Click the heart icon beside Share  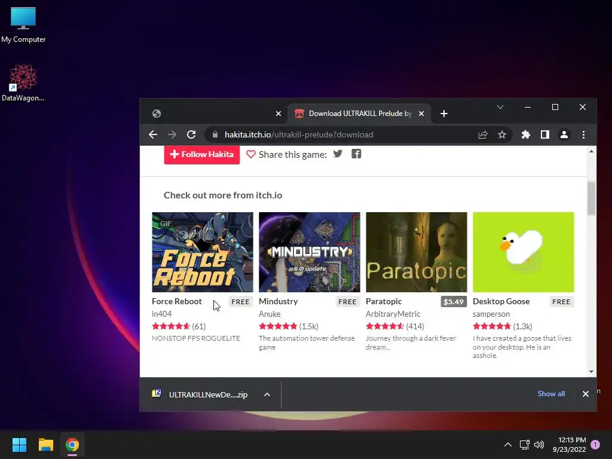pyautogui.click(x=251, y=154)
